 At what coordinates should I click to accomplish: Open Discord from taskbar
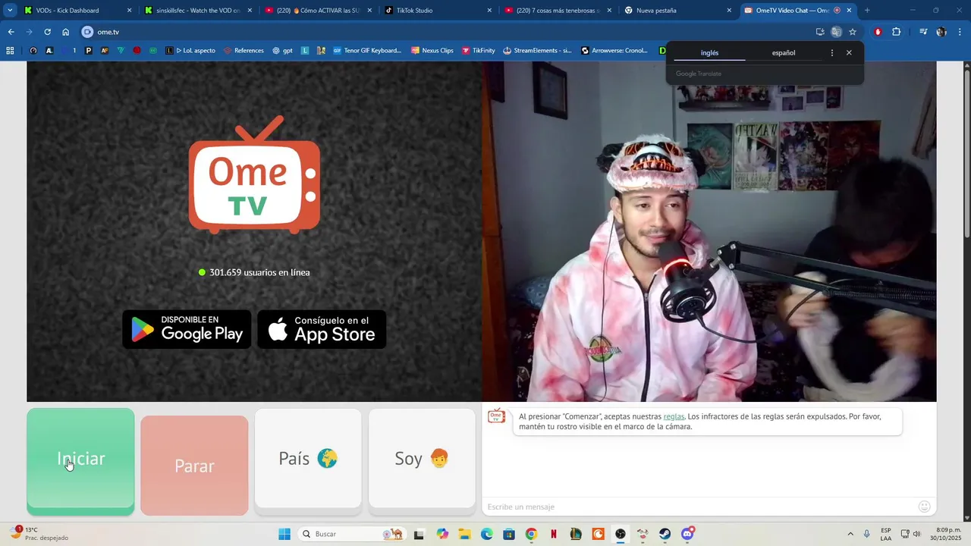688,534
